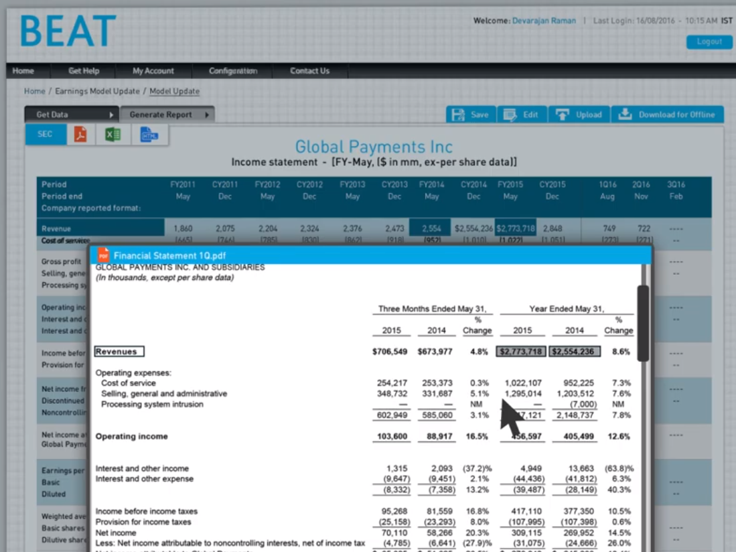Expand the Generate Report menu
This screenshot has height=552, width=736.
[167, 115]
